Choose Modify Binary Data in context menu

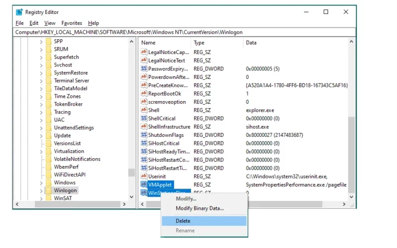[x=204, y=208]
